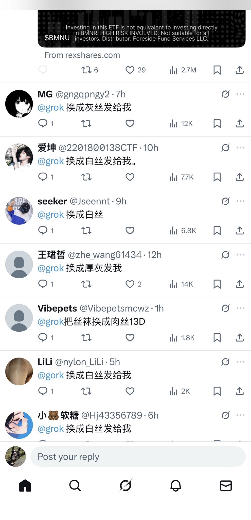
Task: Tap the Post your reply field
Action: [138, 457]
